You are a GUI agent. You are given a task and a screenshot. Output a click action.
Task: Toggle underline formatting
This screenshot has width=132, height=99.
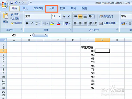coord(36,23)
